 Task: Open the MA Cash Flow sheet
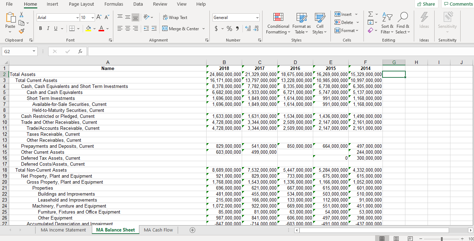pos(158,230)
